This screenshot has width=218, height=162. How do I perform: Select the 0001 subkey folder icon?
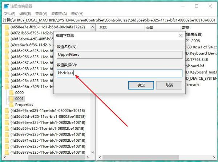tap(11, 99)
